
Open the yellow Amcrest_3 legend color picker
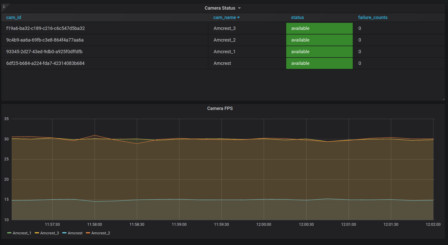click(37, 233)
